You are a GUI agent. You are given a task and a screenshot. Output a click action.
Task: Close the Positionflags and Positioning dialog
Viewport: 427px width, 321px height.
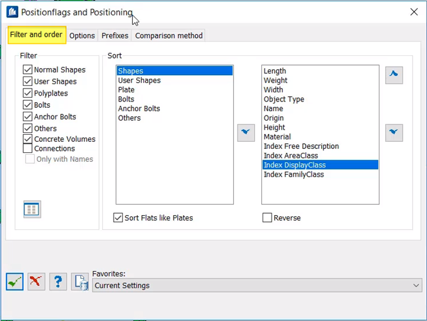tap(414, 12)
